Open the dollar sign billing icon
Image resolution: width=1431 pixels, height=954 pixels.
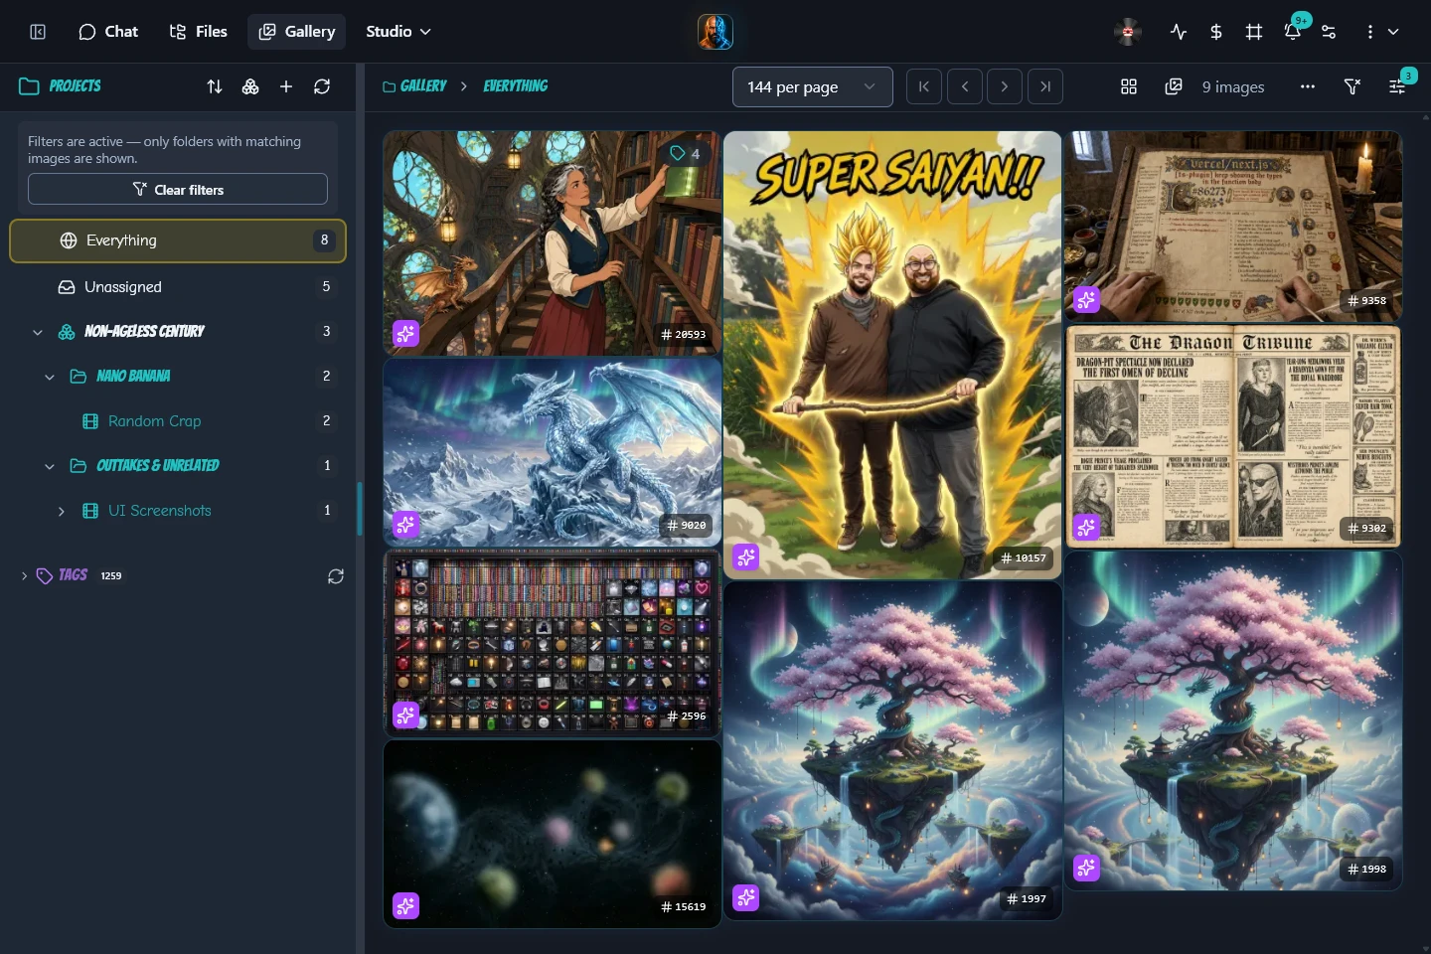[x=1216, y=32]
